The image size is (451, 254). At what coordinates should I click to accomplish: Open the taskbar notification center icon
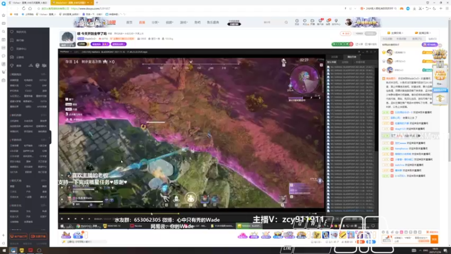(445, 251)
